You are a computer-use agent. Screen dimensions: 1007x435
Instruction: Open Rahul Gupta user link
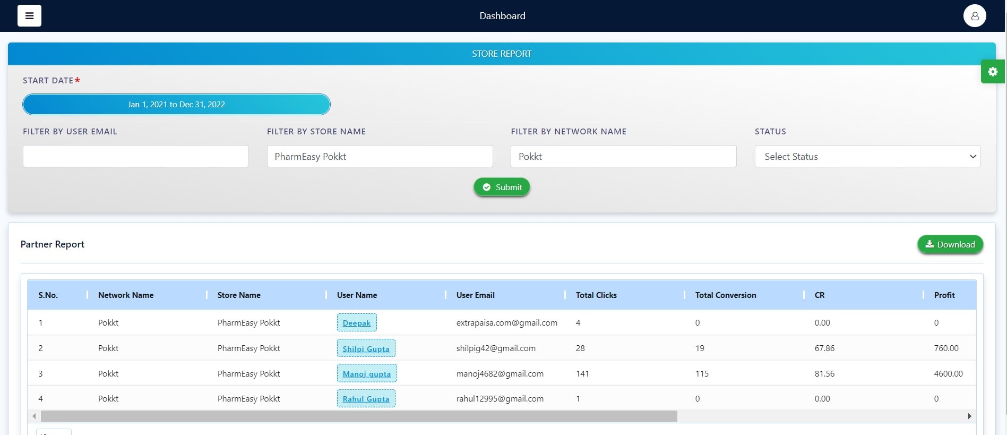click(x=366, y=398)
